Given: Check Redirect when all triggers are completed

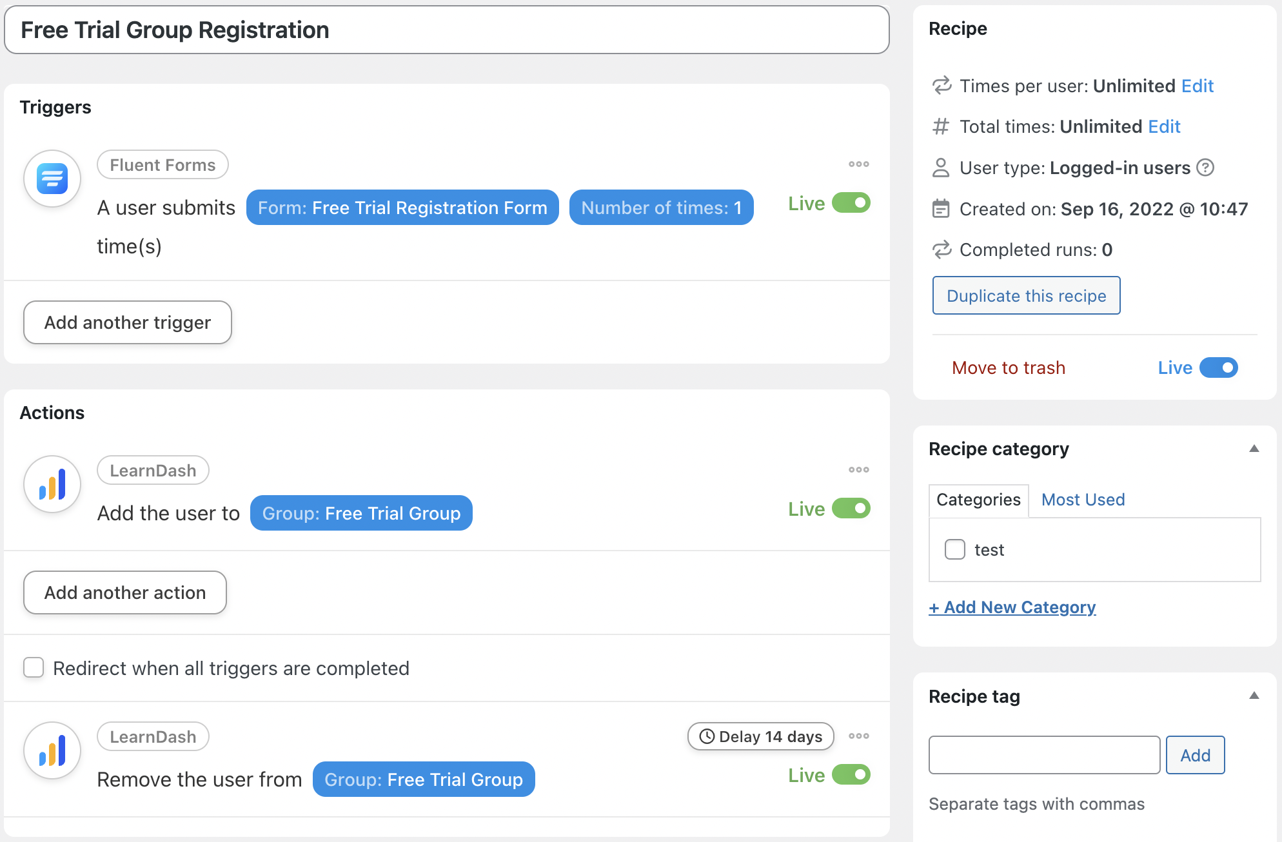Looking at the screenshot, I should 33,668.
